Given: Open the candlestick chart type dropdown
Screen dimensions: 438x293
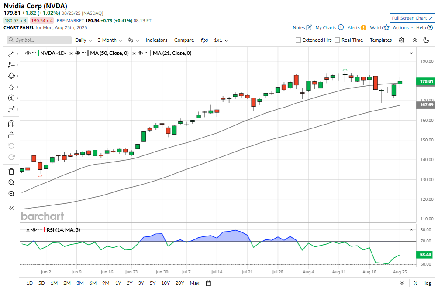Looking at the screenshot, I should click(x=134, y=40).
